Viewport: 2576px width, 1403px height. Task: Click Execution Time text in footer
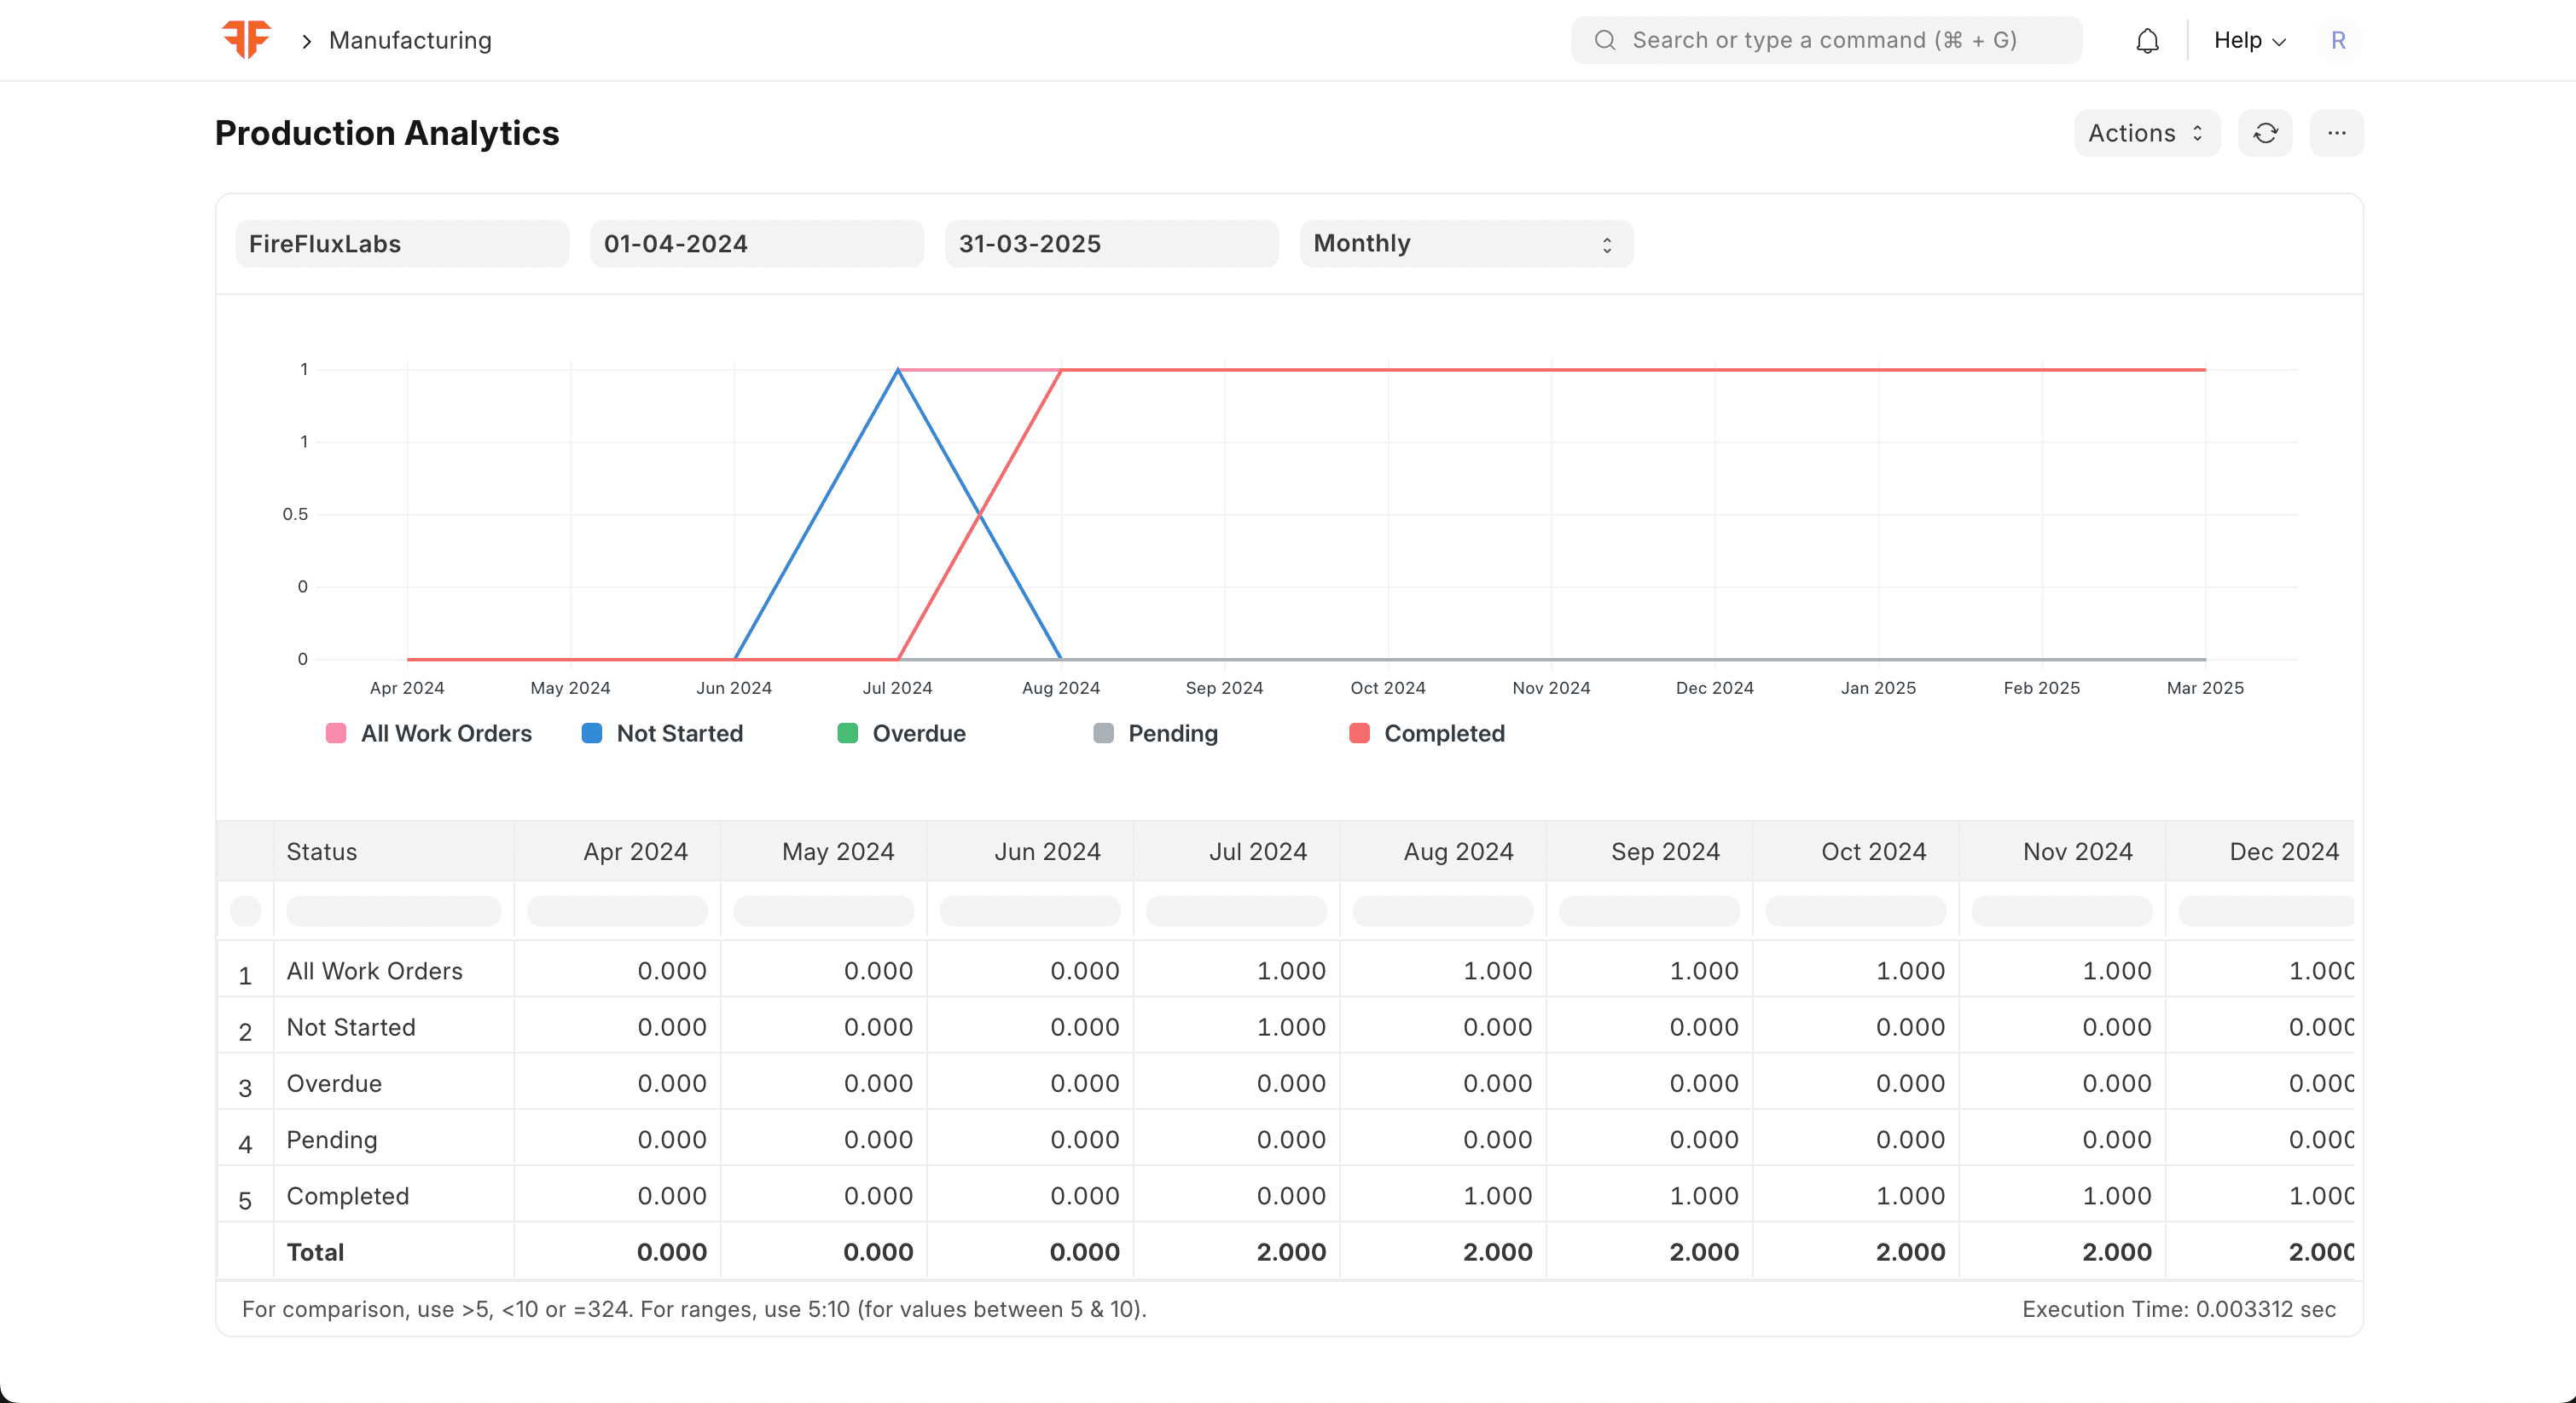pyautogui.click(x=2179, y=1309)
